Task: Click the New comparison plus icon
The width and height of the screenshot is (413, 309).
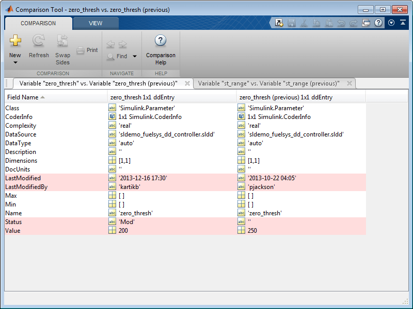Action: coord(15,41)
